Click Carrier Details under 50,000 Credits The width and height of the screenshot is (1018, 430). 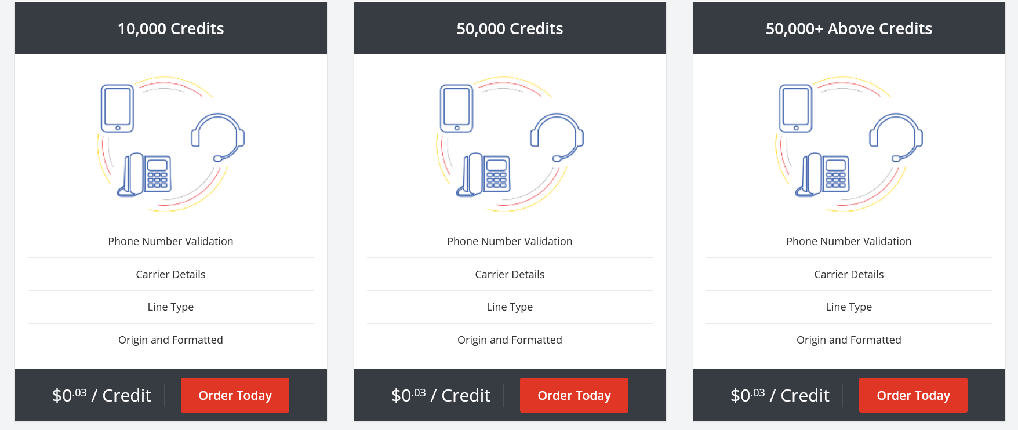[x=510, y=274]
